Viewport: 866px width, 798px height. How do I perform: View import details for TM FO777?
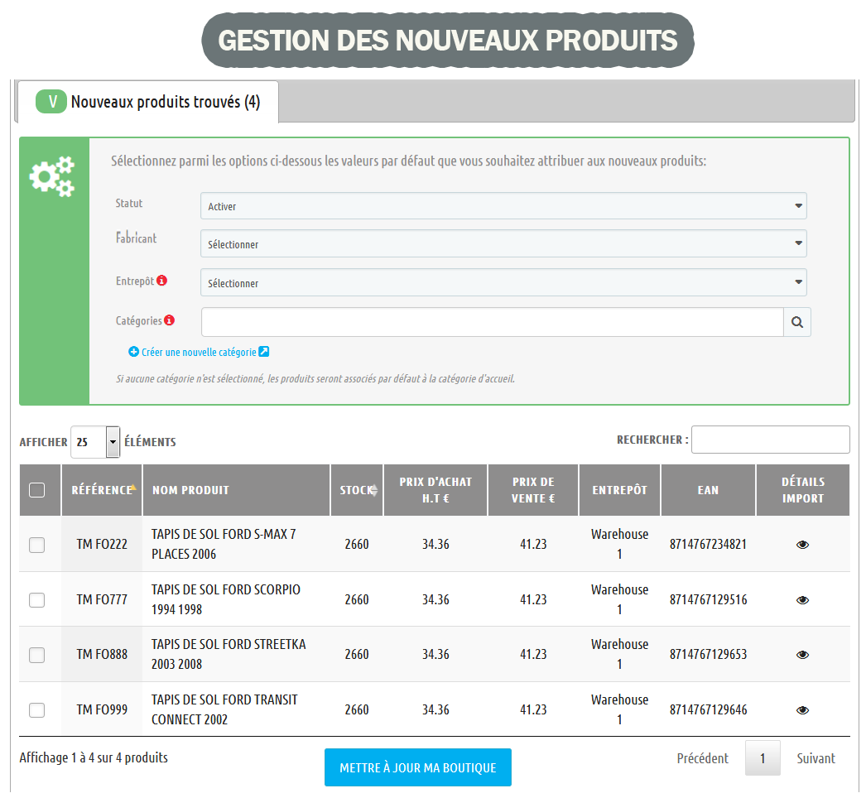(801, 600)
